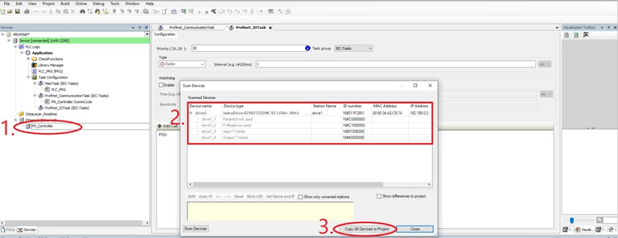Open the Task group dropdown
This screenshot has width=618, height=238.
pyautogui.click(x=369, y=49)
